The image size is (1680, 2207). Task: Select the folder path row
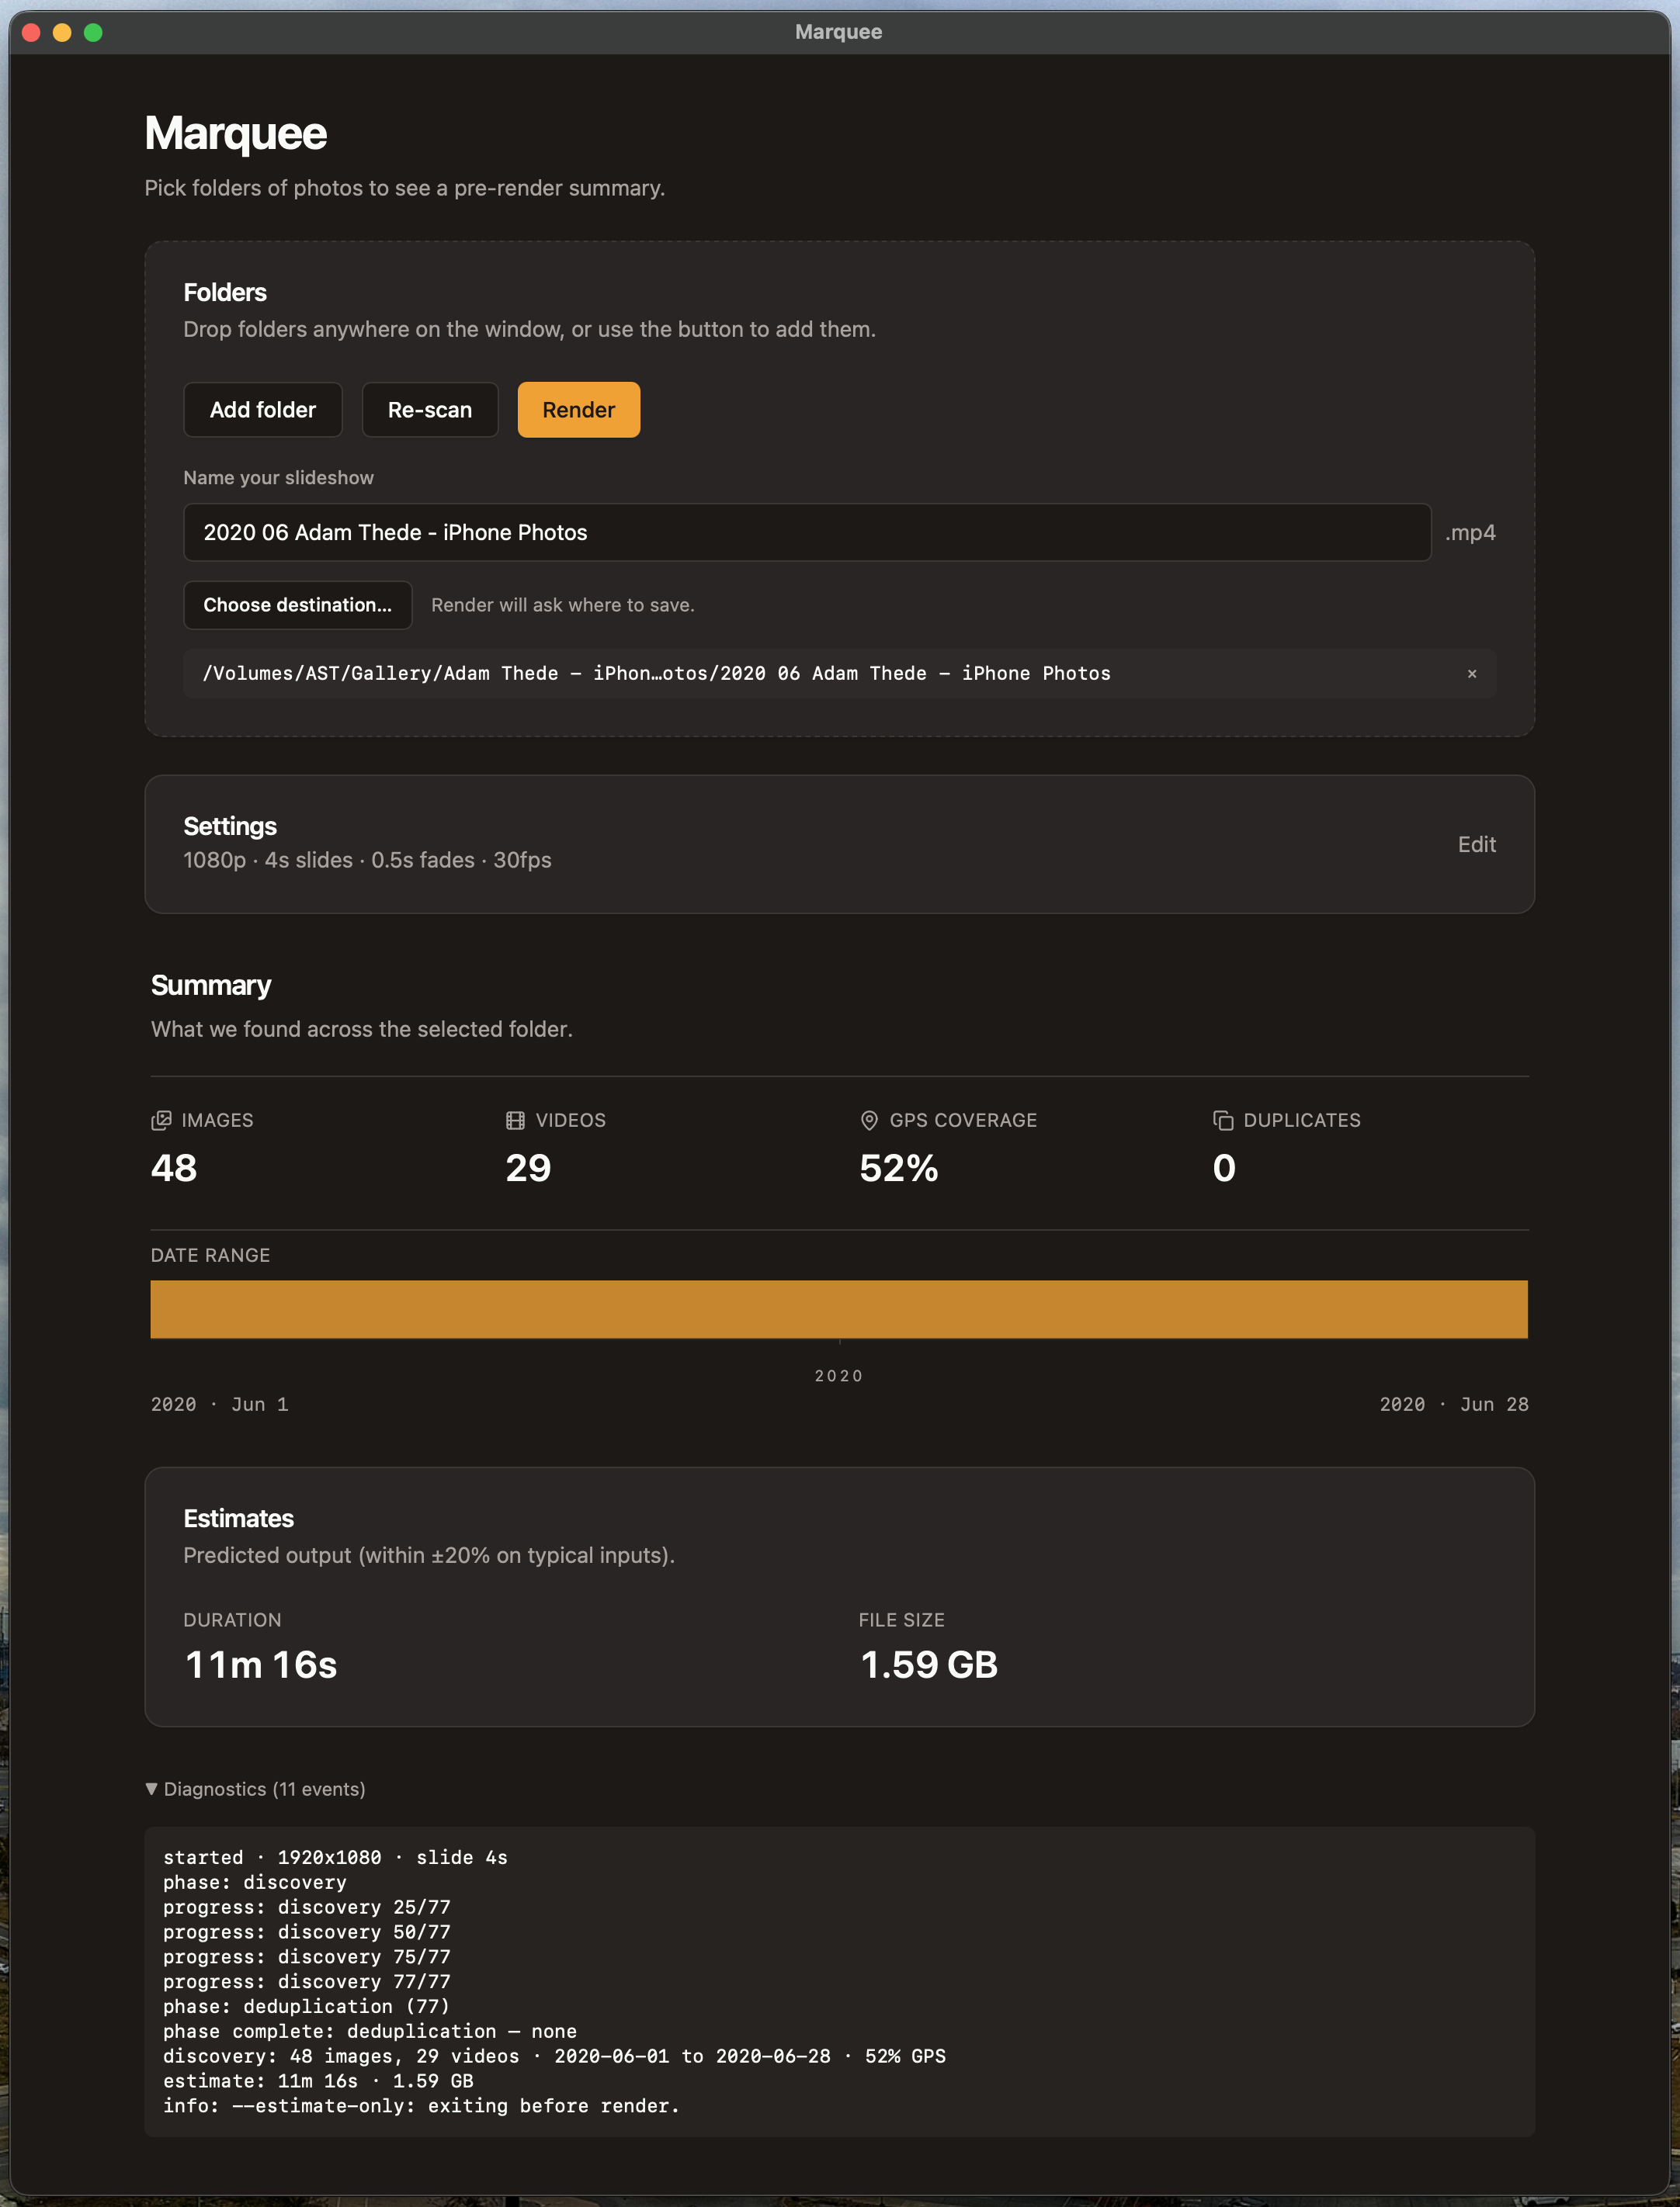[x=840, y=674]
